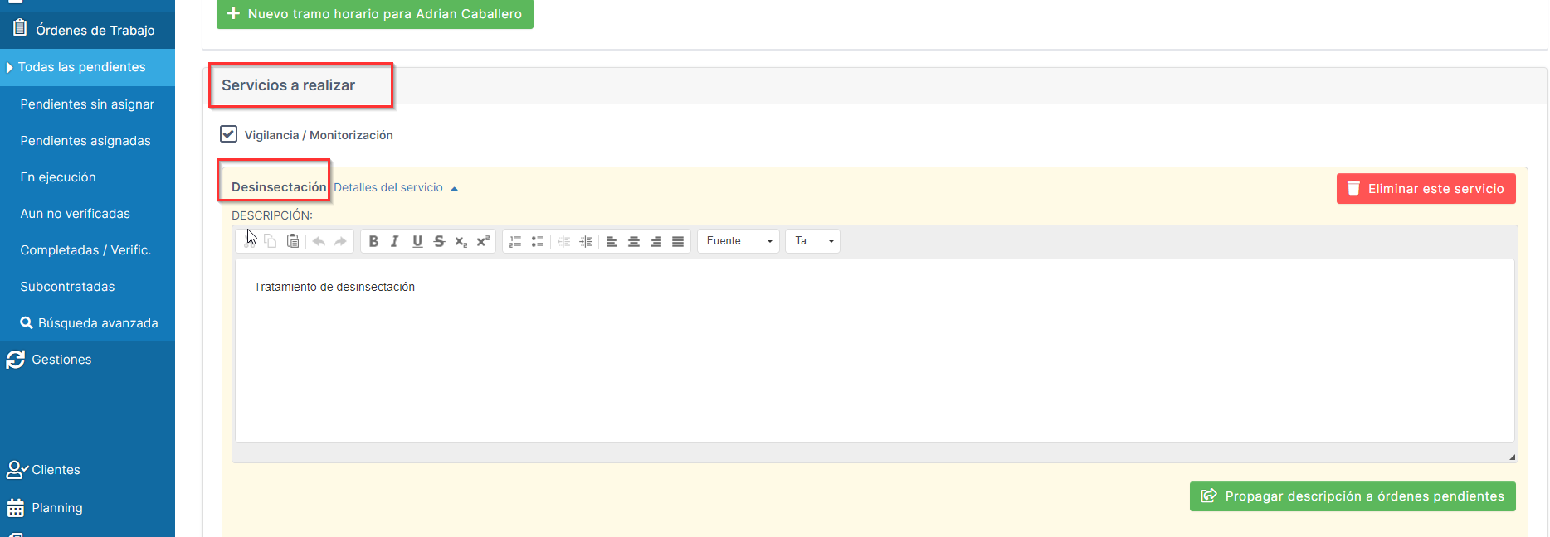Screen dimensions: 1550x537
Task: Open the Planning section
Action: (56, 508)
